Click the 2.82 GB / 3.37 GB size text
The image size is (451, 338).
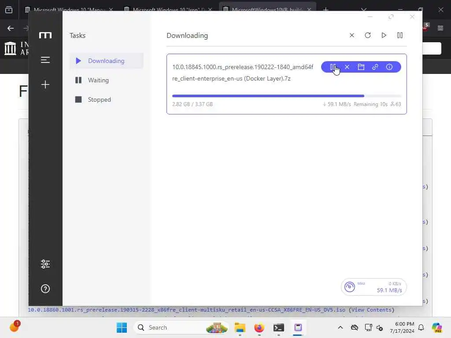point(192,104)
